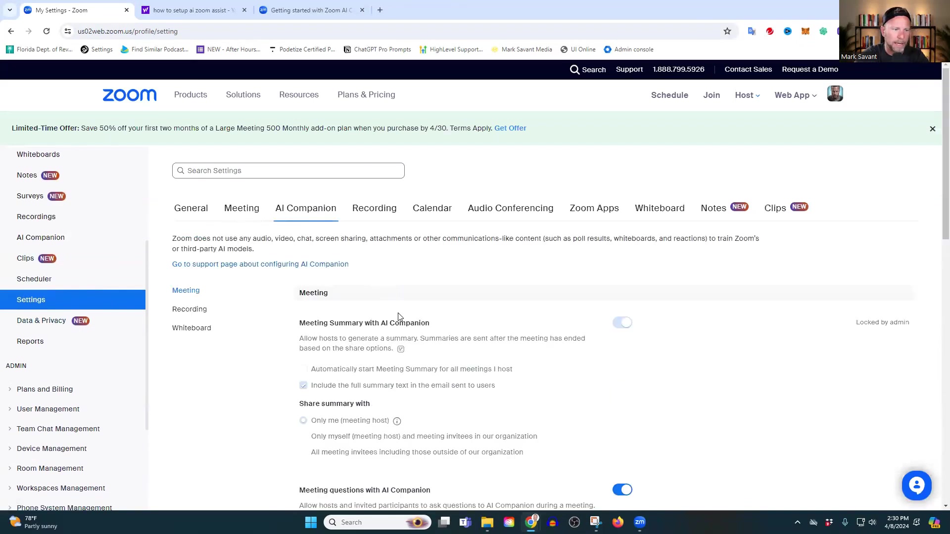This screenshot has width=950, height=534.
Task: Select Only myself and meeting invitees in organization
Action: coord(303,437)
